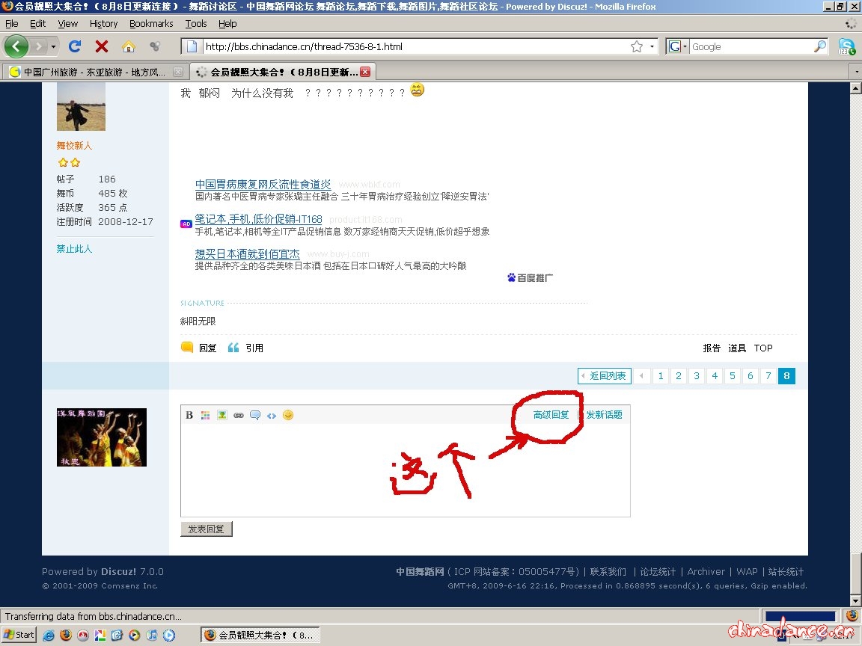Insert a hyperlink in the reply editor
Screen dimensions: 862x646
tap(239, 415)
